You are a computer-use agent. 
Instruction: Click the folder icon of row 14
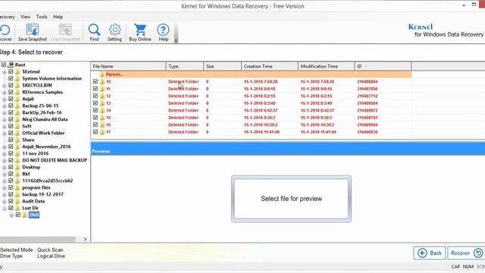102,111
